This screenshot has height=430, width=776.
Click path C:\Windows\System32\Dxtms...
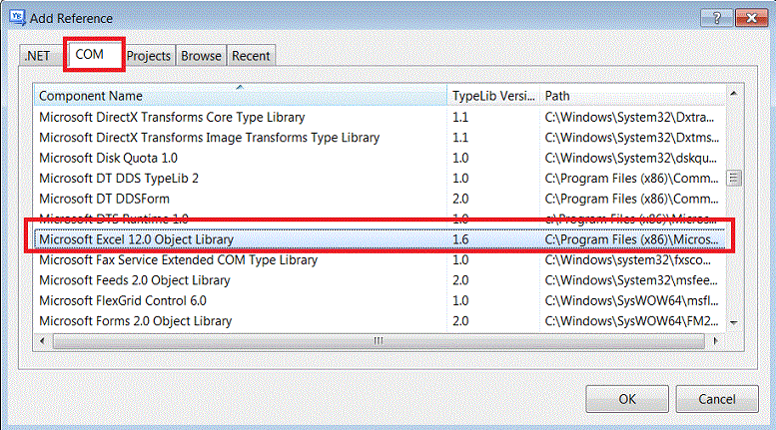(631, 138)
